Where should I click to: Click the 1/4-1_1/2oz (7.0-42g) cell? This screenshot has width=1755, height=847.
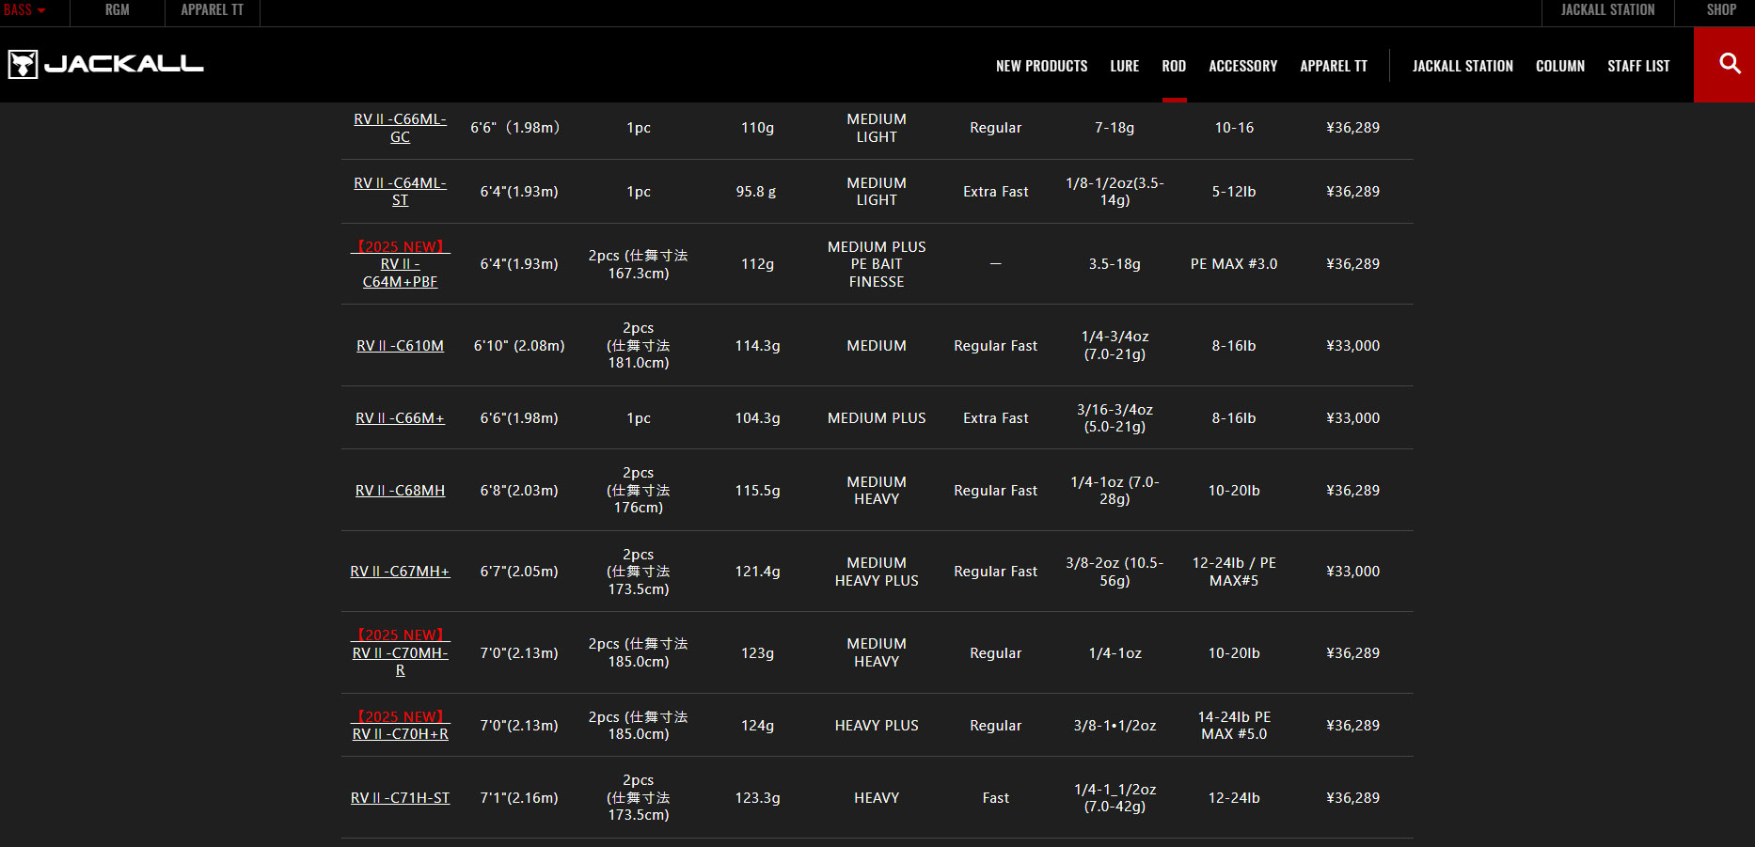1115,798
